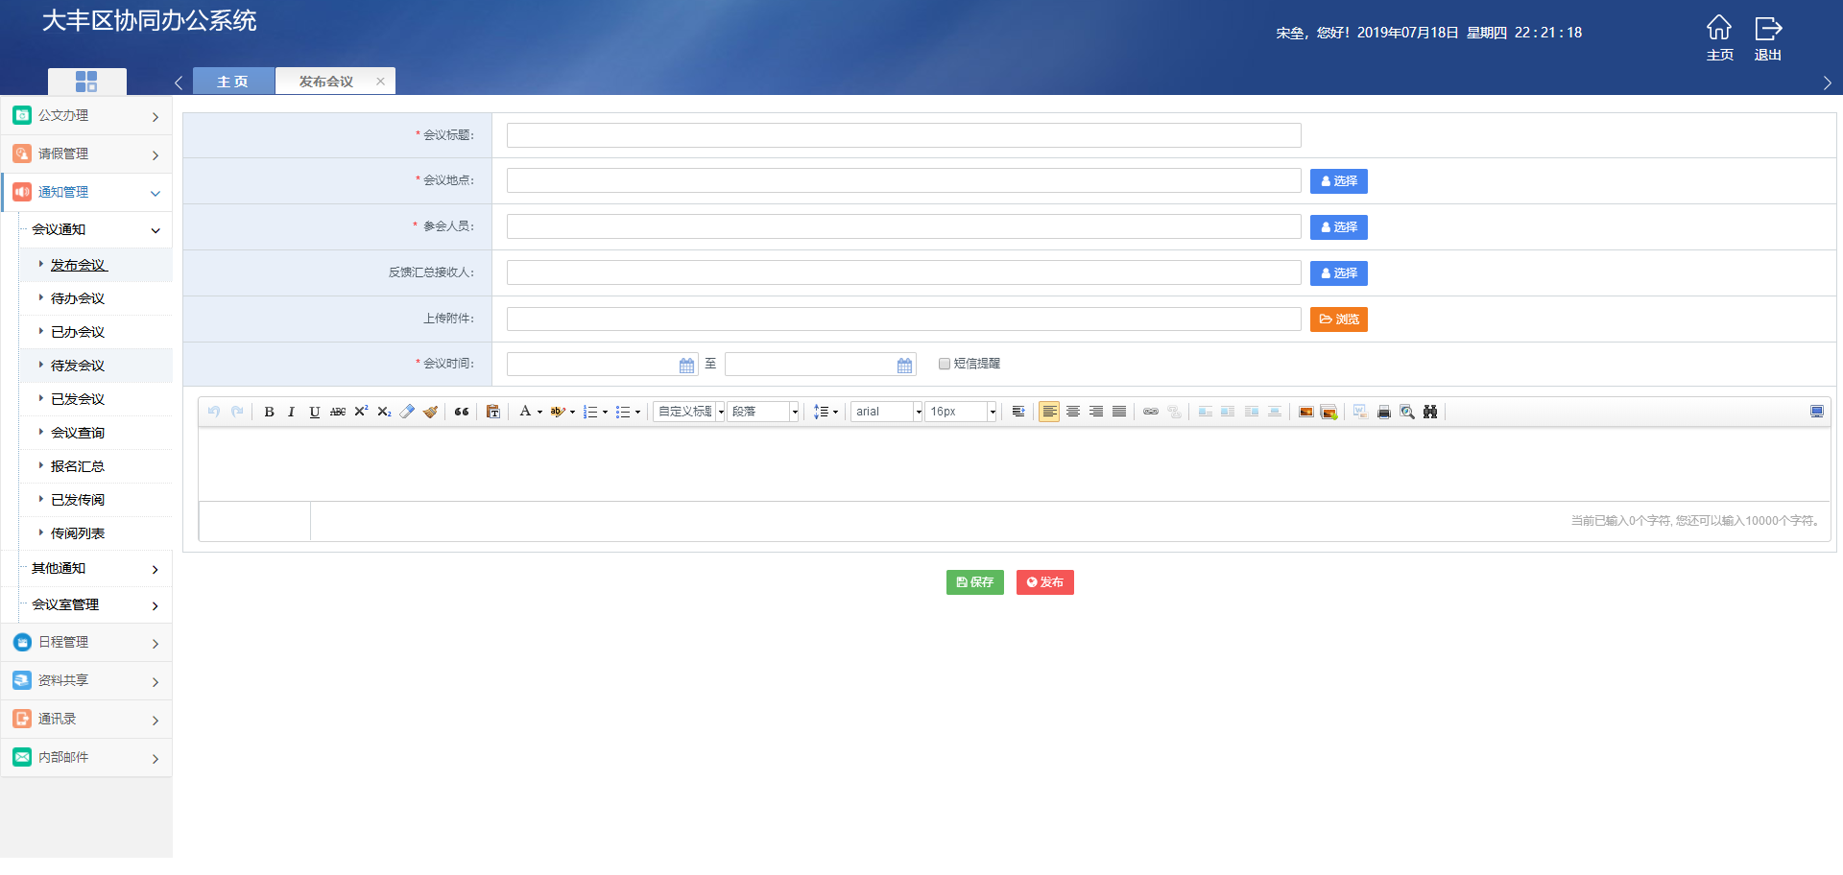Open 传阅列表 in the sidebar
The image size is (1843, 875).
pyautogui.click(x=78, y=534)
